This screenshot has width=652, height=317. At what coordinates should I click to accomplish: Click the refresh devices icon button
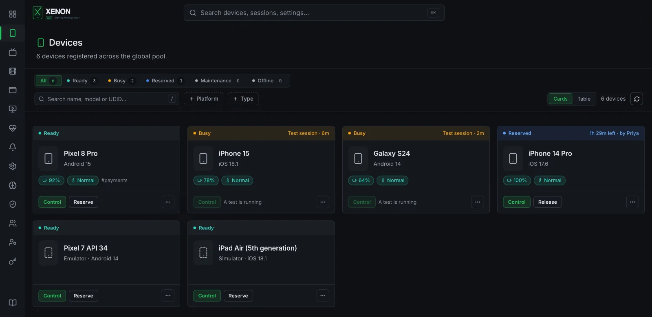[637, 99]
